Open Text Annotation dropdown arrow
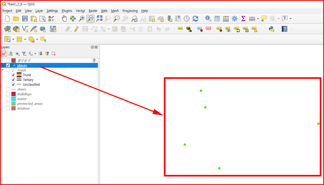The image size is (324, 185). click(291, 19)
